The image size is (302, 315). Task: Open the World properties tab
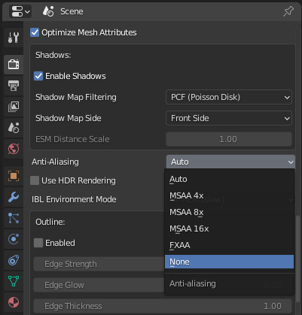pyautogui.click(x=14, y=149)
